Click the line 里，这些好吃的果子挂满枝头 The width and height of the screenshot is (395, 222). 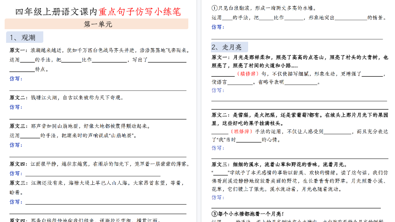(x=248, y=123)
